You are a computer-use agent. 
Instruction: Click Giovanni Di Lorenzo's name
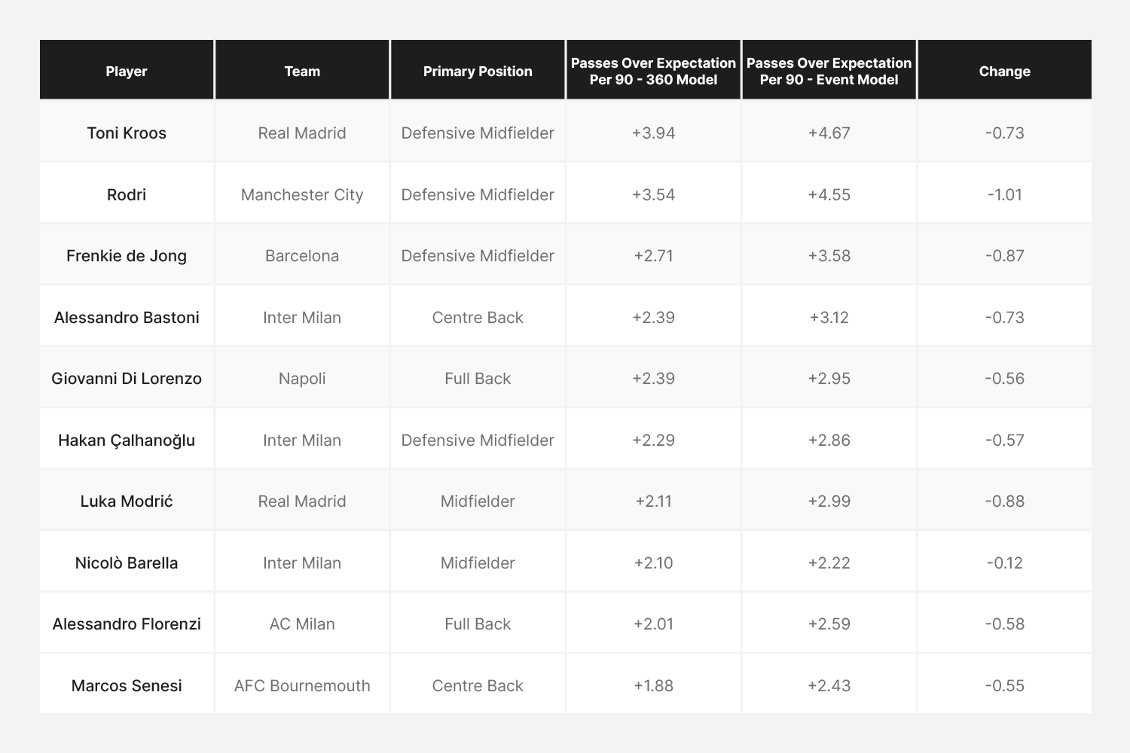pyautogui.click(x=127, y=379)
